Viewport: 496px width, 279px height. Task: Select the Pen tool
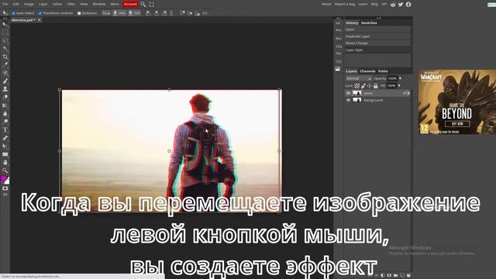click(x=5, y=138)
